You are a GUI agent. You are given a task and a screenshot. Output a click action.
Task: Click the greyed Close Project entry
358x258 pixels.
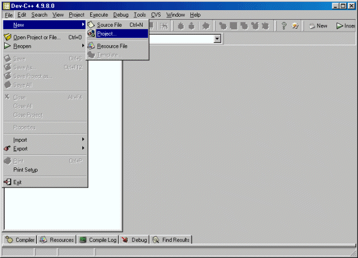point(45,115)
